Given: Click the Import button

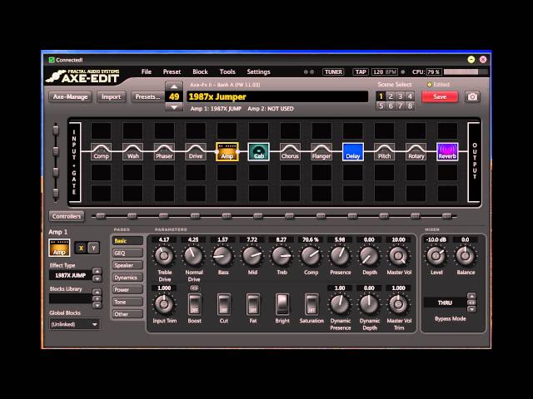Looking at the screenshot, I should (x=111, y=97).
